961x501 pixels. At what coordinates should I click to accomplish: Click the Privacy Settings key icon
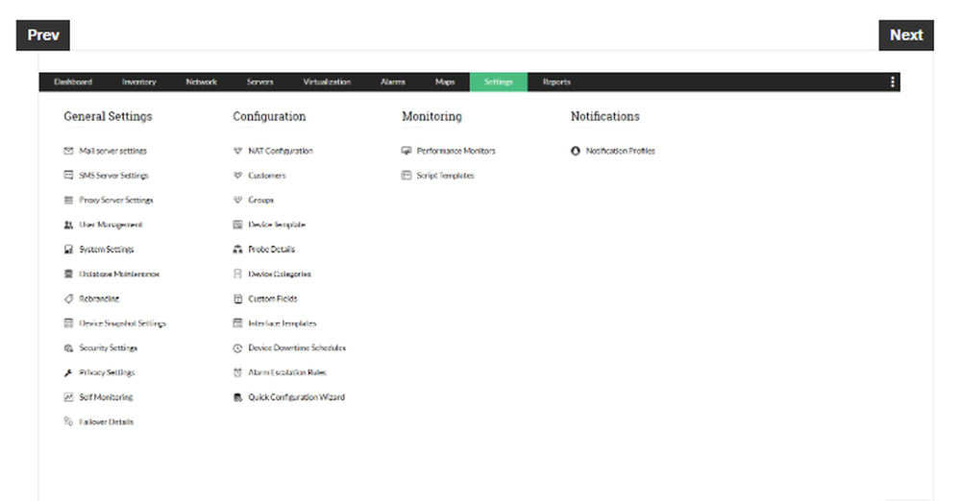pos(68,372)
